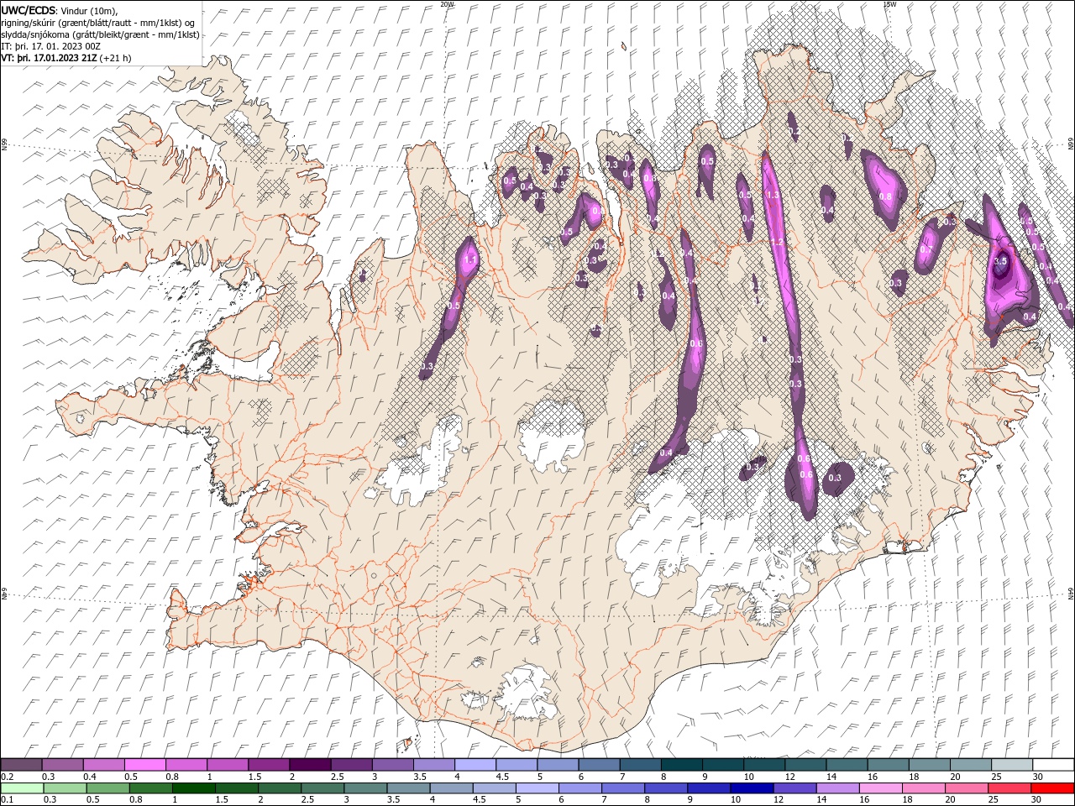Viewport: 1075px width, 806px height.
Task: Click the 1.3 snowfall value on the long central band
Action: coord(773,194)
